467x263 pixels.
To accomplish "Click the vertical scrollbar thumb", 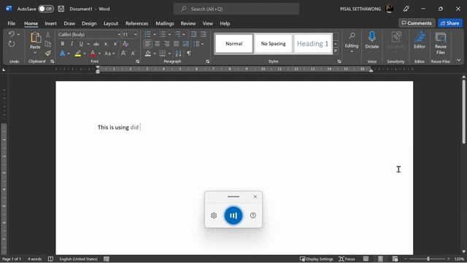I will pyautogui.click(x=464, y=112).
